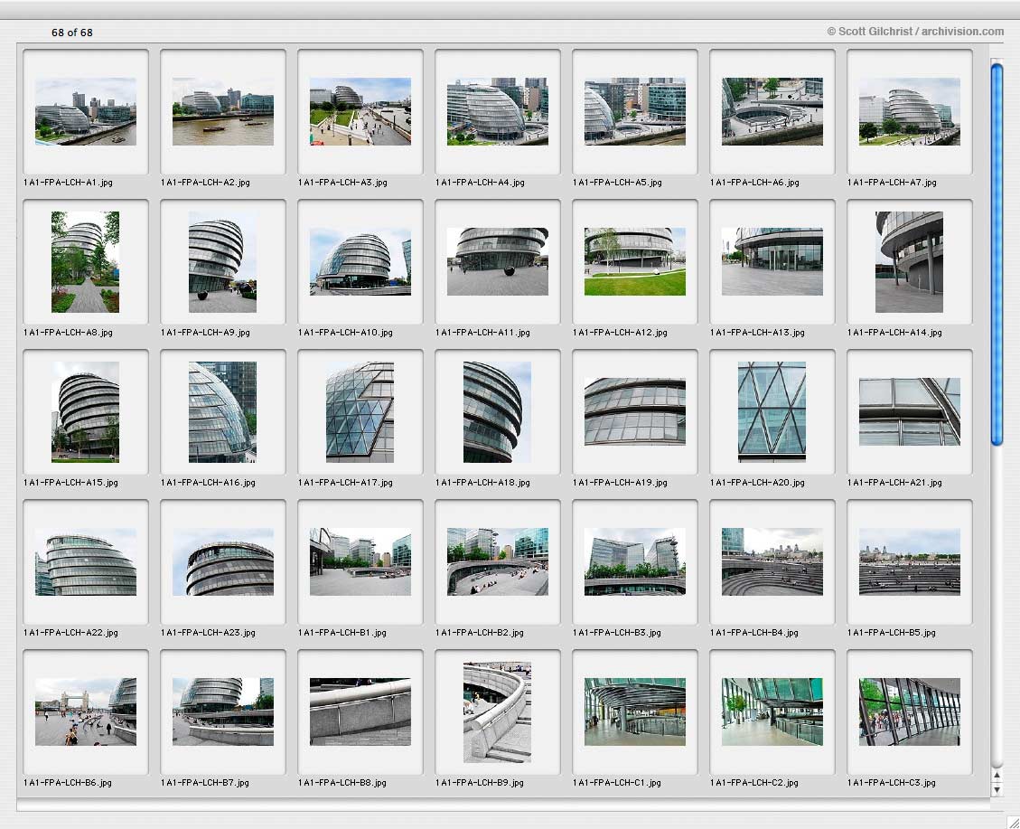Select thumbnail 1A1-FPA-LCH-A1.jpg
The width and height of the screenshot is (1020, 829).
pos(86,111)
